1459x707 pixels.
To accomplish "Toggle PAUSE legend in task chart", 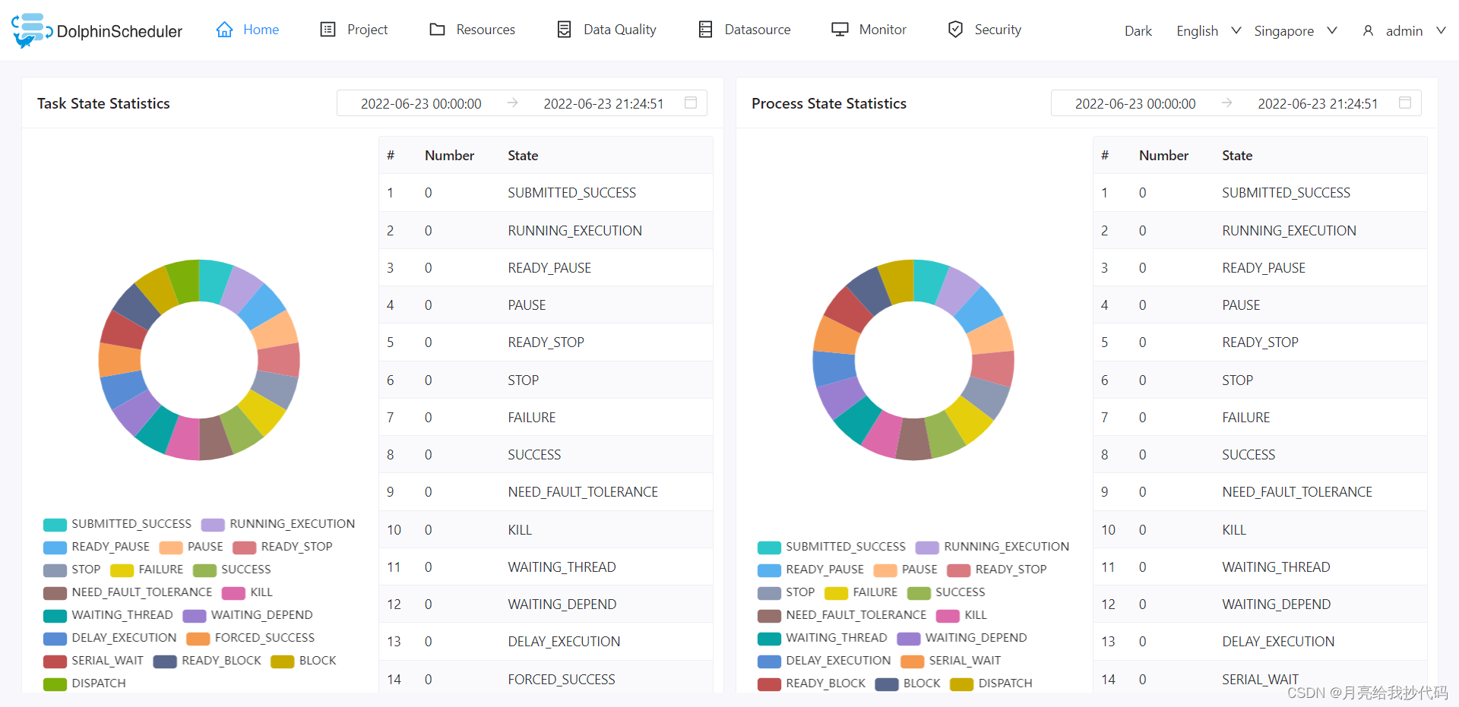I will tap(191, 547).
